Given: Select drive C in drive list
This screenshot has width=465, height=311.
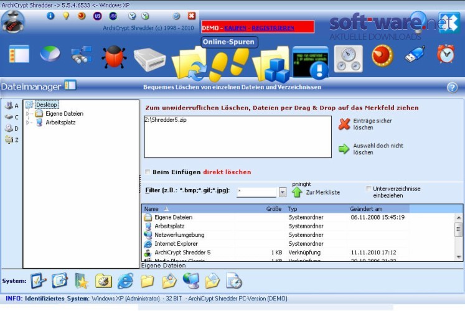Looking at the screenshot, I should (12, 117).
